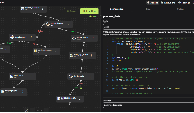Image resolution: width=194 pixels, height=113 pixels.
Task: Click the Run Flow button
Action: [x=90, y=11]
